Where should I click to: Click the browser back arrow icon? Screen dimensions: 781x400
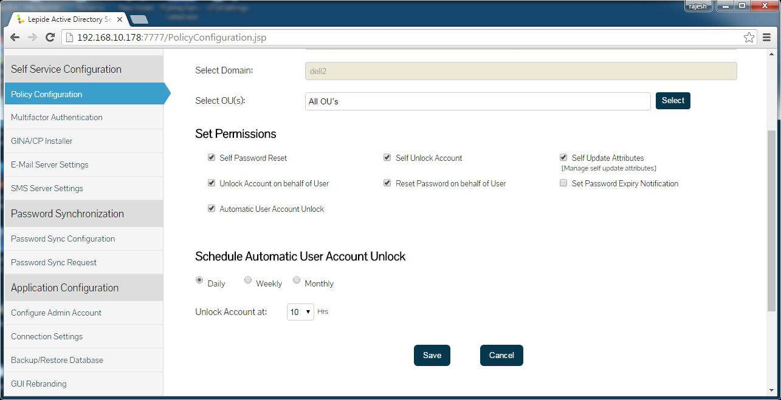(15, 38)
